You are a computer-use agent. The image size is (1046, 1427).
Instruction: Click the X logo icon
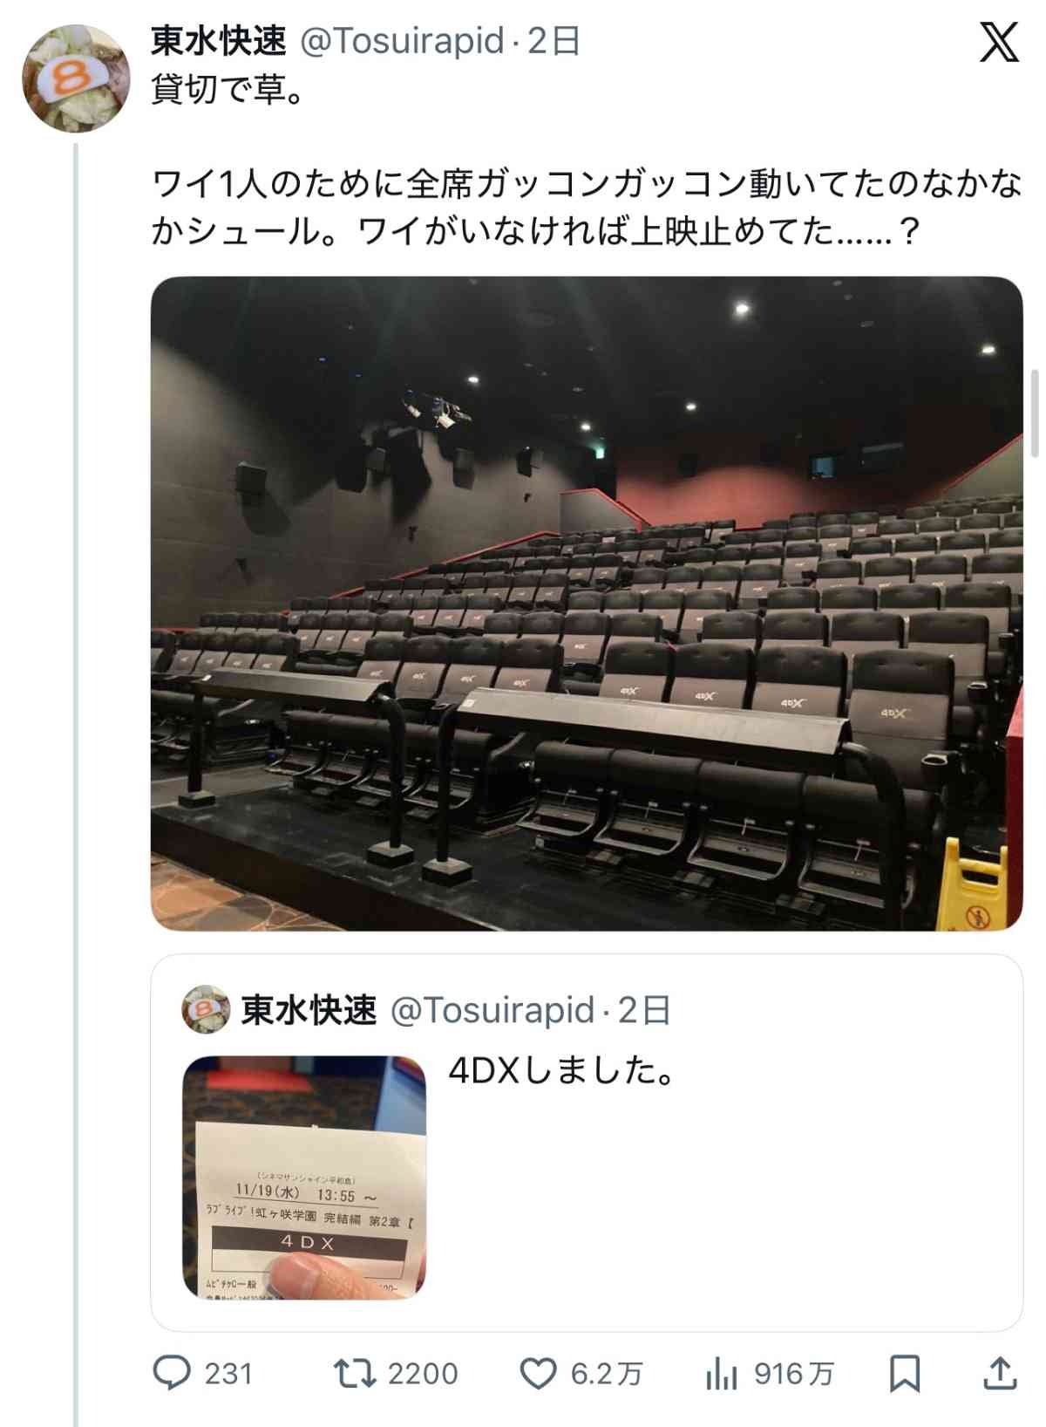pyautogui.click(x=999, y=43)
